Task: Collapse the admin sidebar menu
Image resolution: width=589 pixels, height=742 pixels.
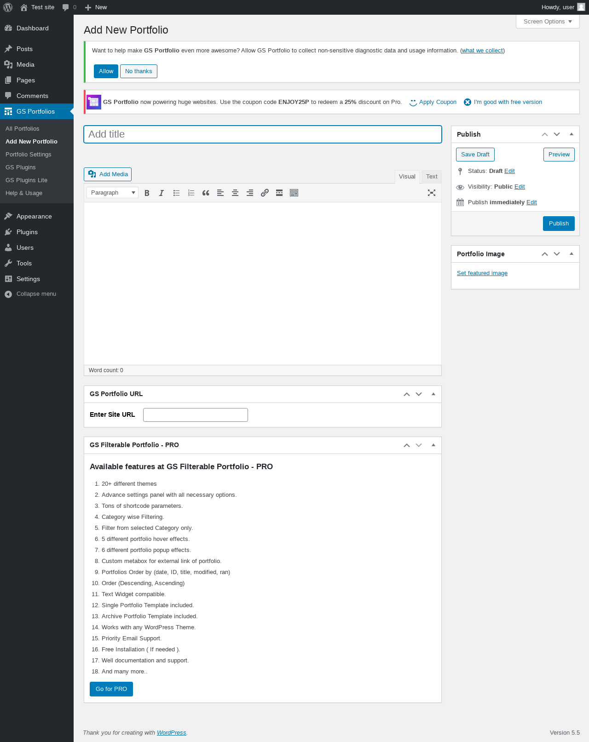Action: pyautogui.click(x=37, y=294)
